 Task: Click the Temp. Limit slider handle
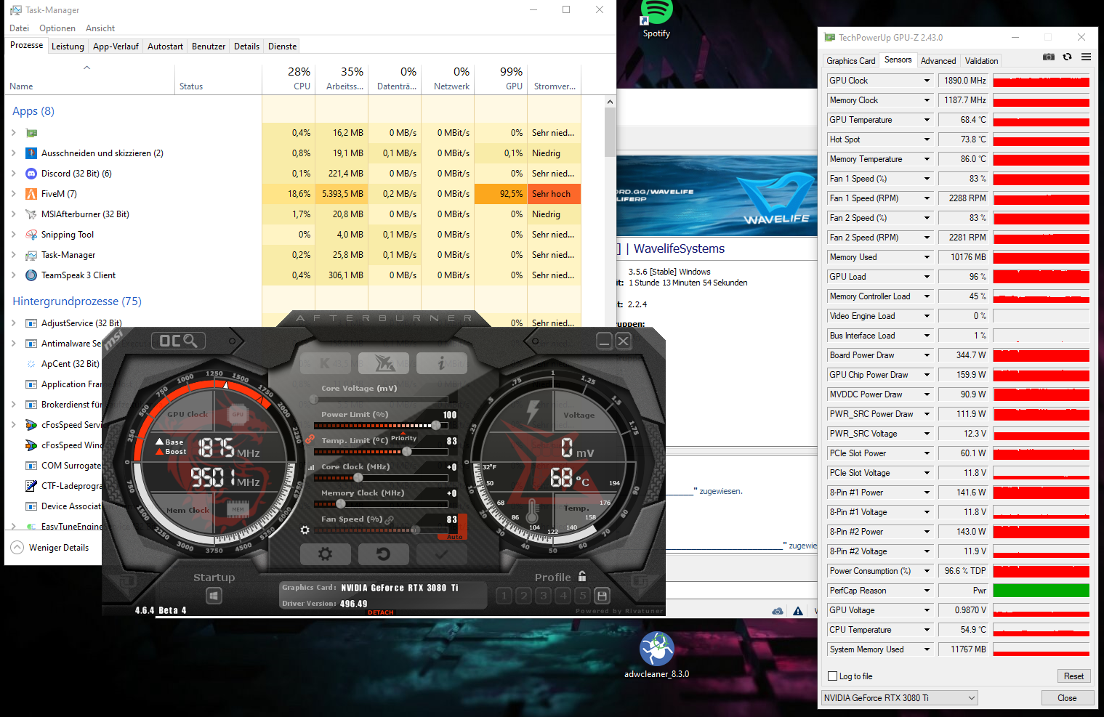tap(407, 451)
